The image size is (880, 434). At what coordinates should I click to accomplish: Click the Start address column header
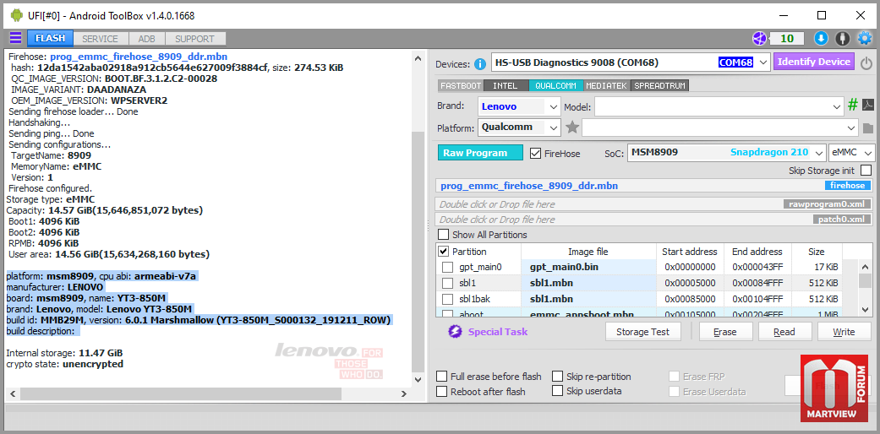pos(690,252)
